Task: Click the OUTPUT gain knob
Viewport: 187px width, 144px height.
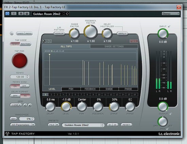Action: click(163, 106)
